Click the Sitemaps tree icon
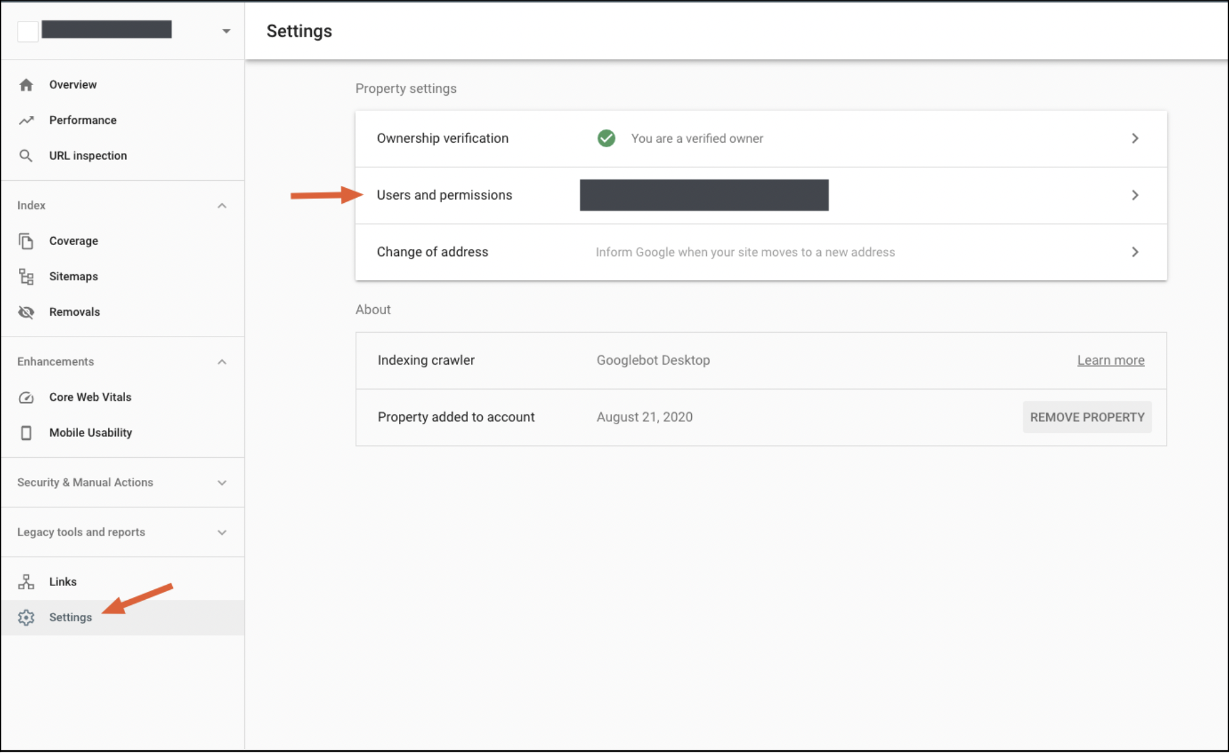This screenshot has height=753, width=1229. pos(26,276)
